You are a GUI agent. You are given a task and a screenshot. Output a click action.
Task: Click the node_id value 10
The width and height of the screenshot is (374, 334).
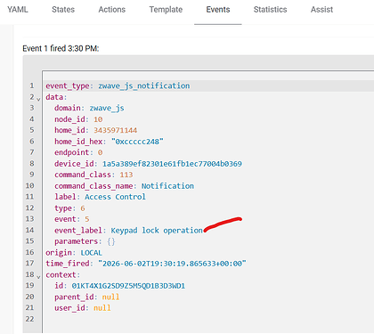click(98, 119)
